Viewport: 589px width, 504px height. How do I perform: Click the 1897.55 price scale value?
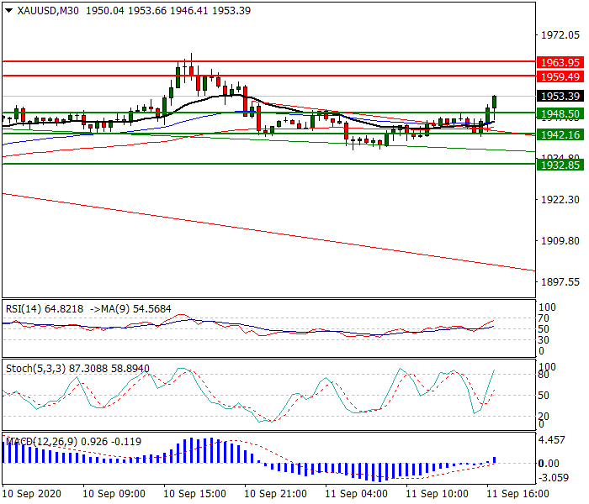tap(560, 281)
